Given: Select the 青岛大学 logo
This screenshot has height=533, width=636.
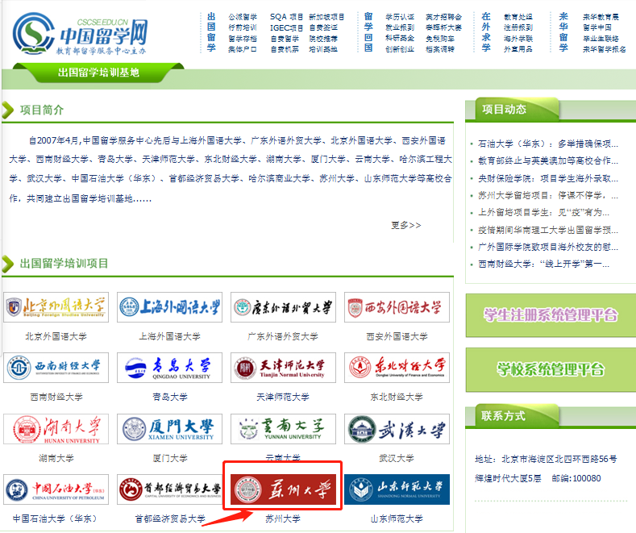Looking at the screenshot, I should [x=169, y=368].
